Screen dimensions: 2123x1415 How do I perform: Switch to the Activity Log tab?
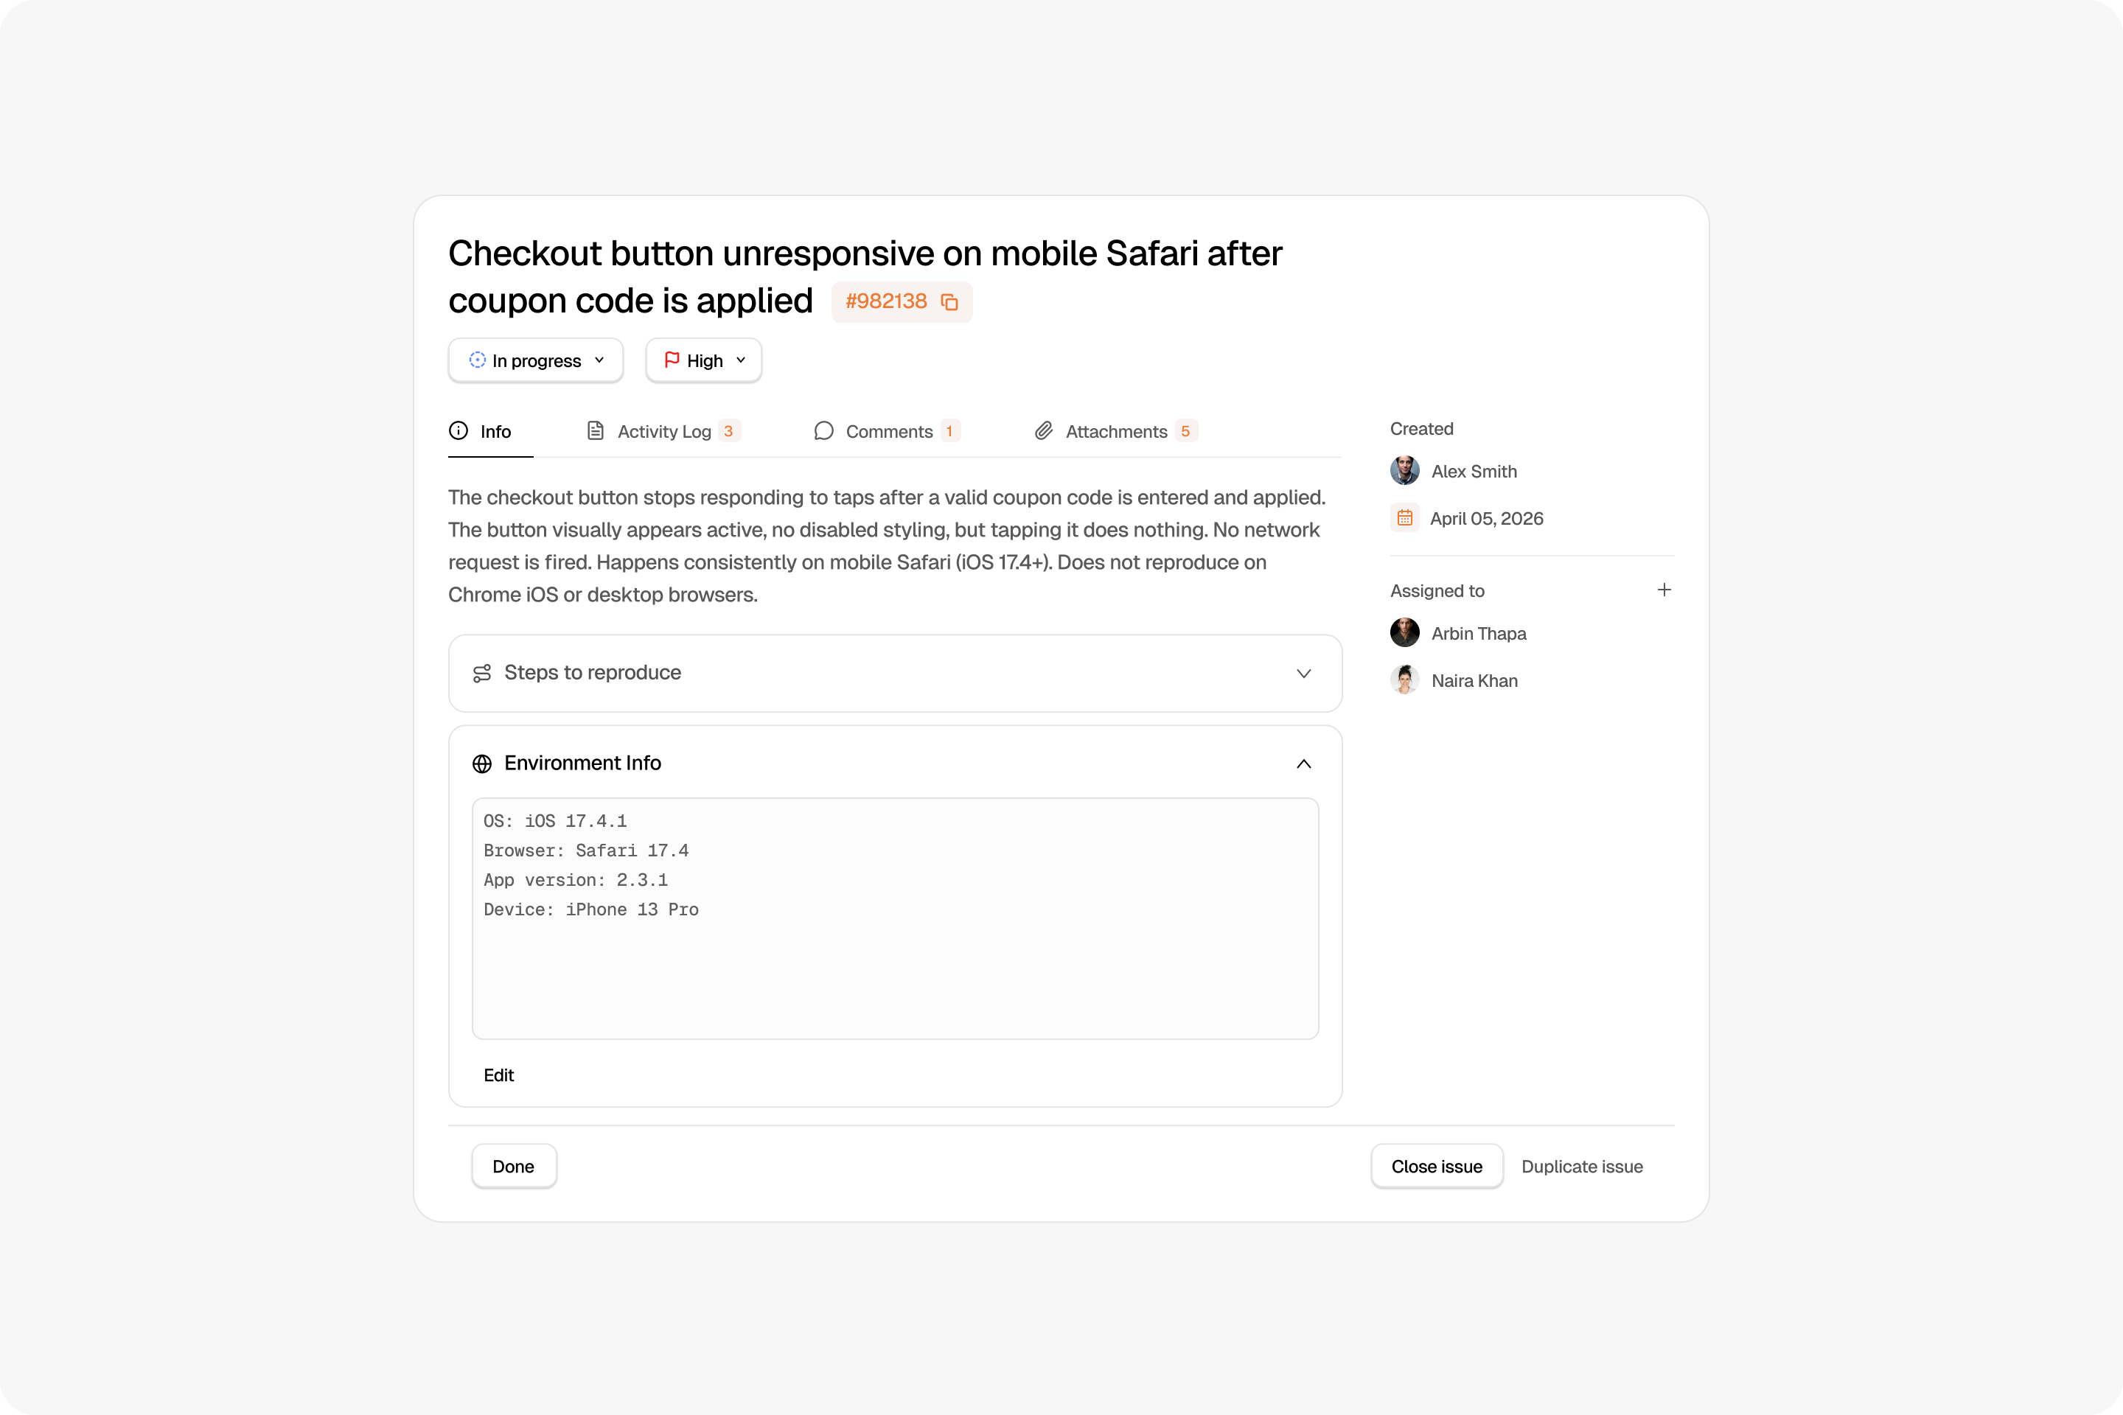click(664, 431)
